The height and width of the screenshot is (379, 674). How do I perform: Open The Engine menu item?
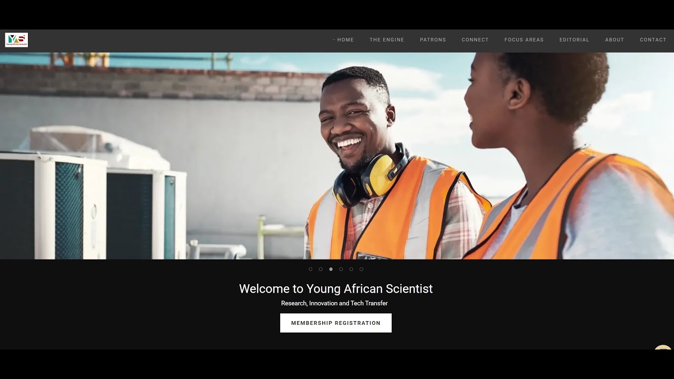coord(387,40)
